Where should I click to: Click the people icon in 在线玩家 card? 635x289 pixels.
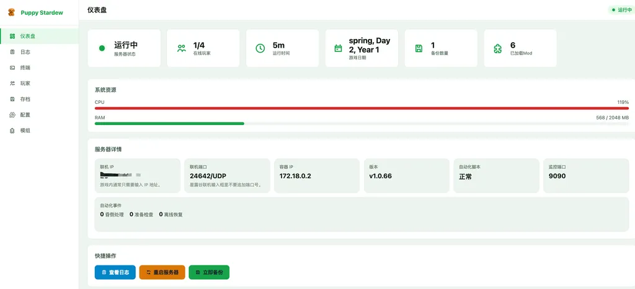click(x=182, y=48)
